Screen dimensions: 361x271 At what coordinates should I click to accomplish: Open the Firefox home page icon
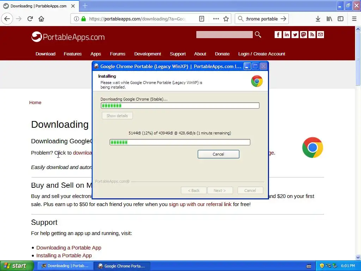point(41,19)
